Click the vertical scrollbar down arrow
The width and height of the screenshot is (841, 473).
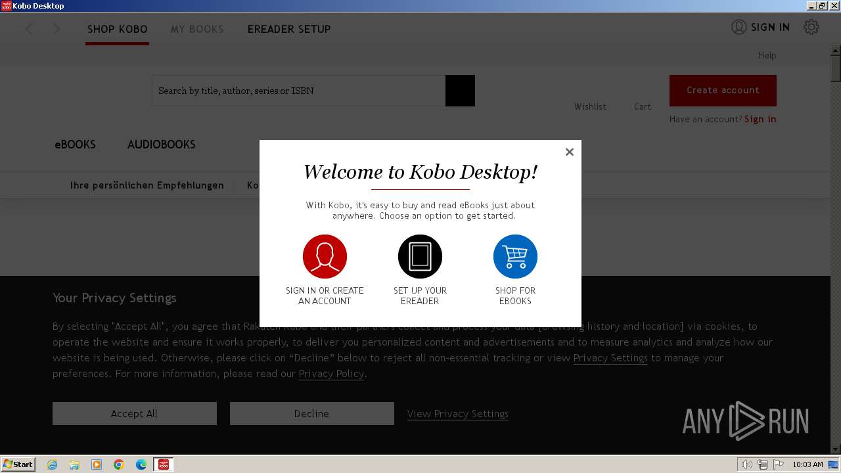coord(836,449)
